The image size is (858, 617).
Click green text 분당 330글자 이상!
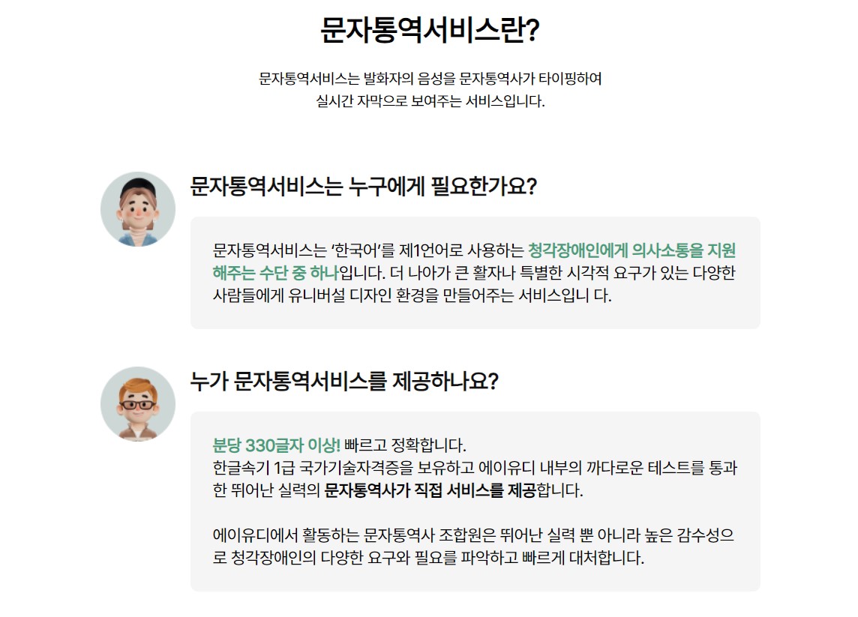(276, 445)
